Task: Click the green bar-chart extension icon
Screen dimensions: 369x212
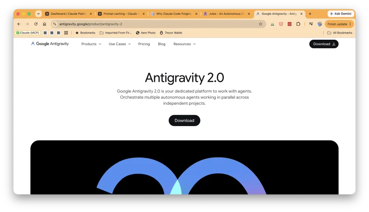Action: point(272,24)
